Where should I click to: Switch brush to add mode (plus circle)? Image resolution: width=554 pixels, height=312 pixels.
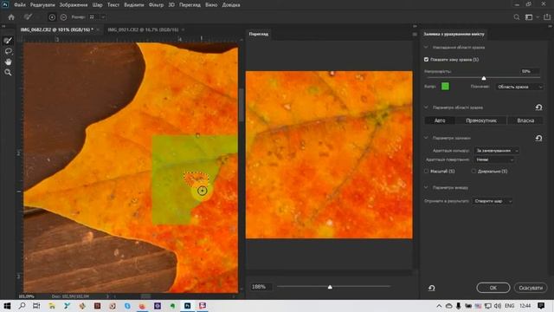pyautogui.click(x=52, y=17)
